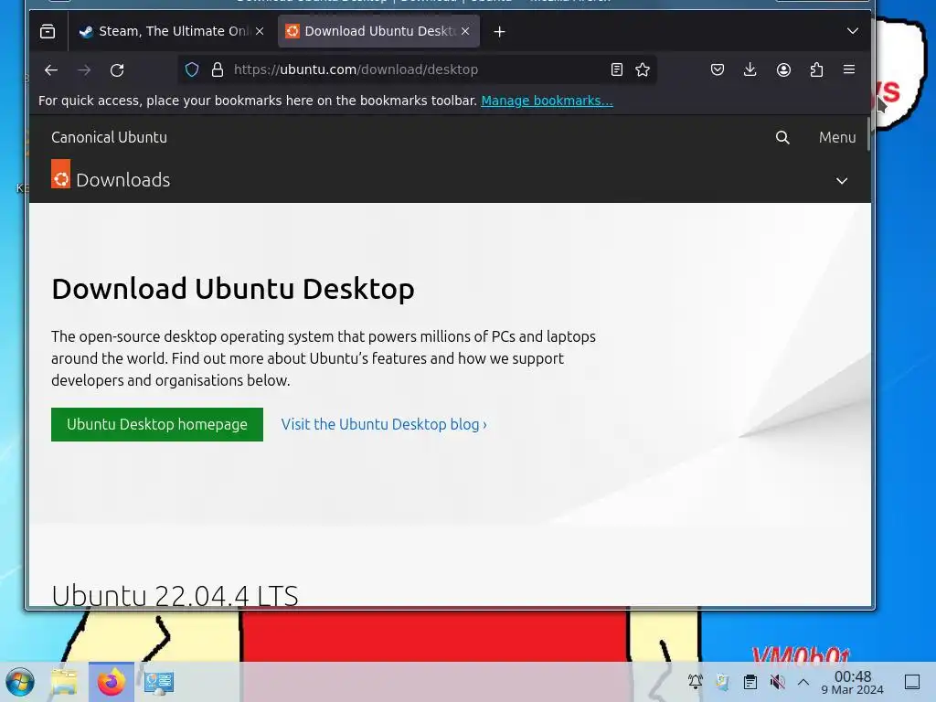Open system settings taskbar icon
Viewport: 936px width, 702px height.
[159, 682]
